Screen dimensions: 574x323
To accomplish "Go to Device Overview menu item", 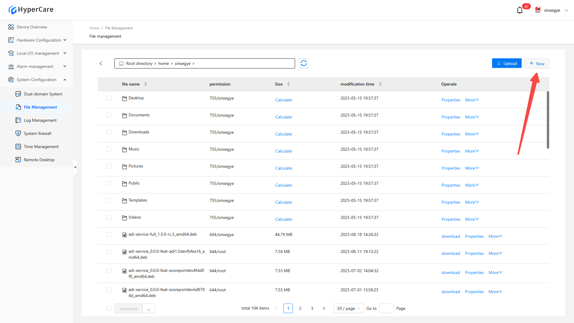I will tap(32, 27).
